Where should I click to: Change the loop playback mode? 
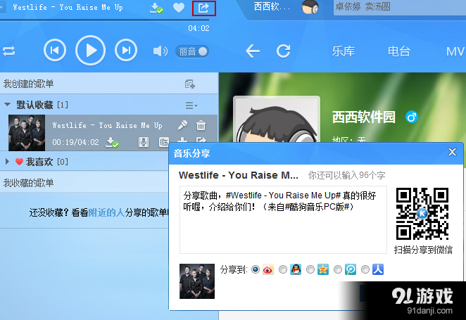(x=8, y=51)
